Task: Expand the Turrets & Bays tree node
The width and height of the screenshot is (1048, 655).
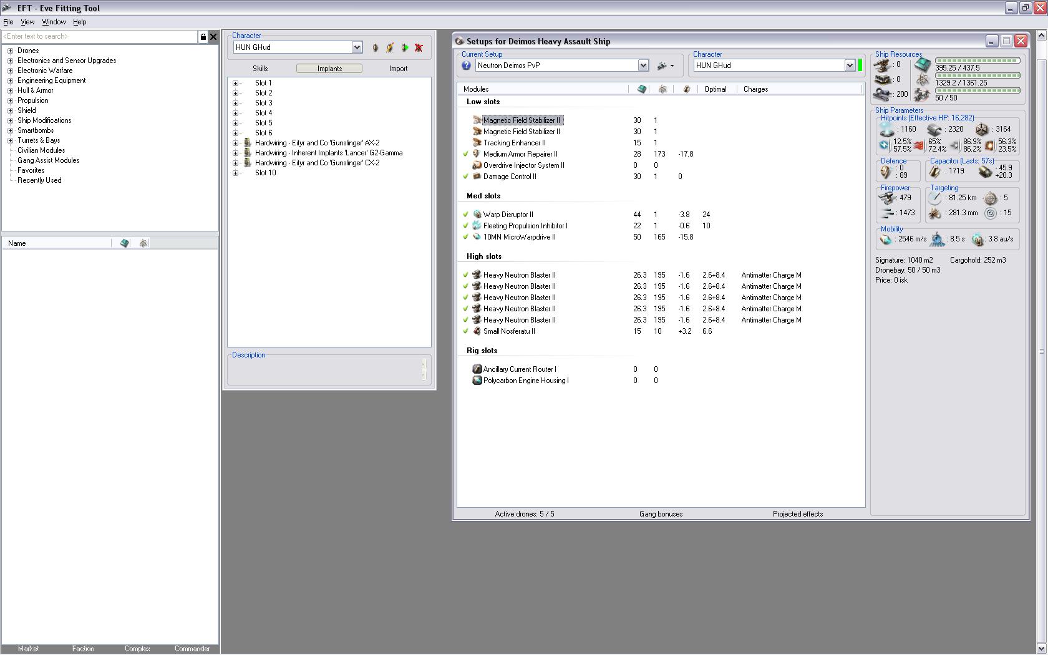Action: (x=10, y=140)
